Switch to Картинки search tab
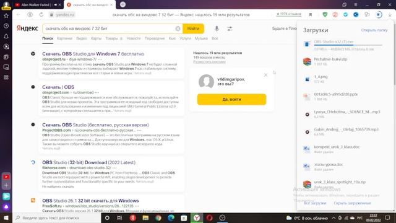Screen dimensions: 396x223 tap(64, 38)
